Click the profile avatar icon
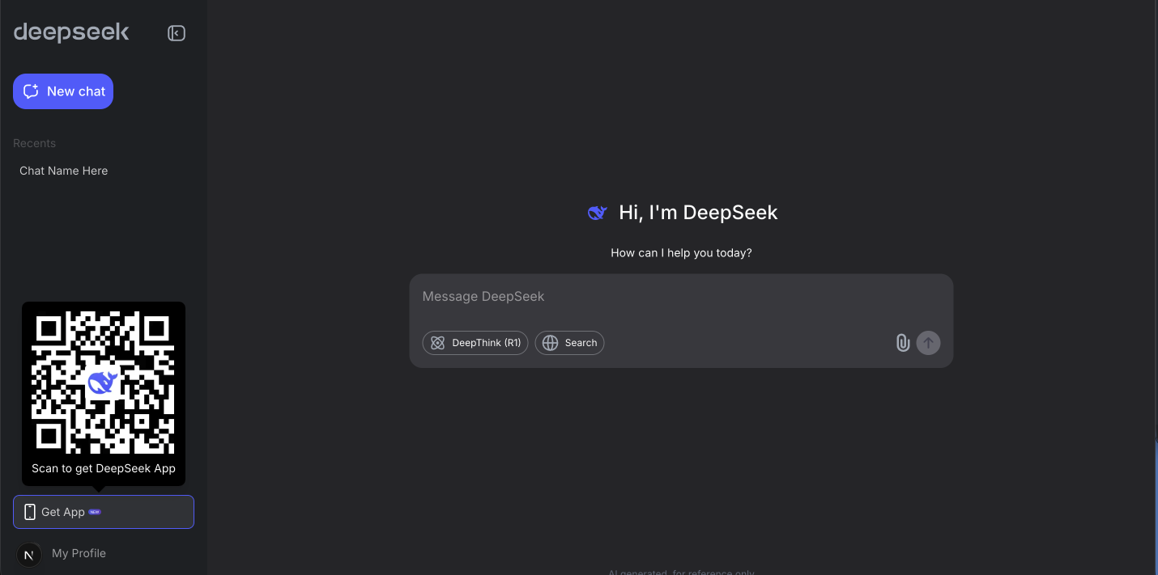 click(x=29, y=555)
